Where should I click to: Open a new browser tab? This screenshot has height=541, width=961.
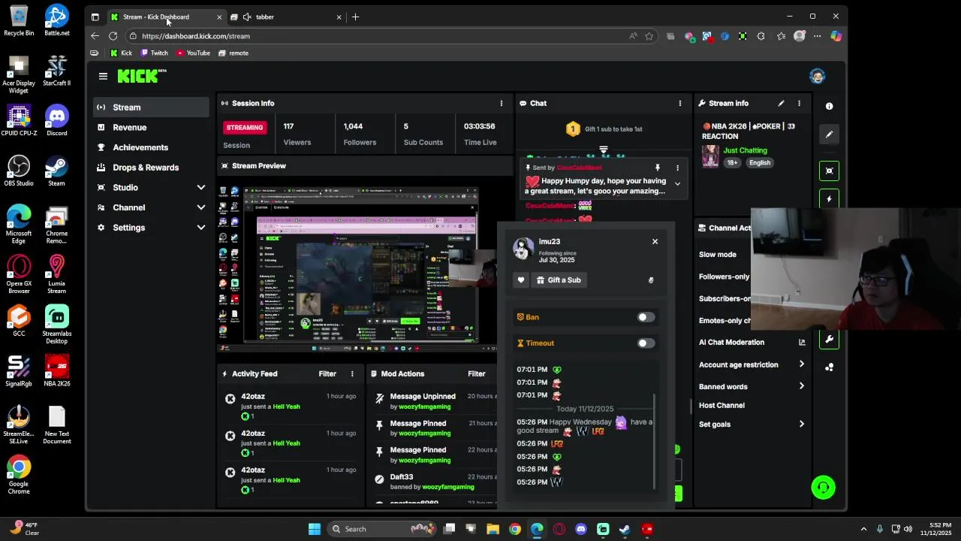[x=356, y=17]
